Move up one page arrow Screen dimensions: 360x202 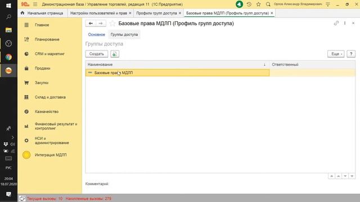pos(339,176)
